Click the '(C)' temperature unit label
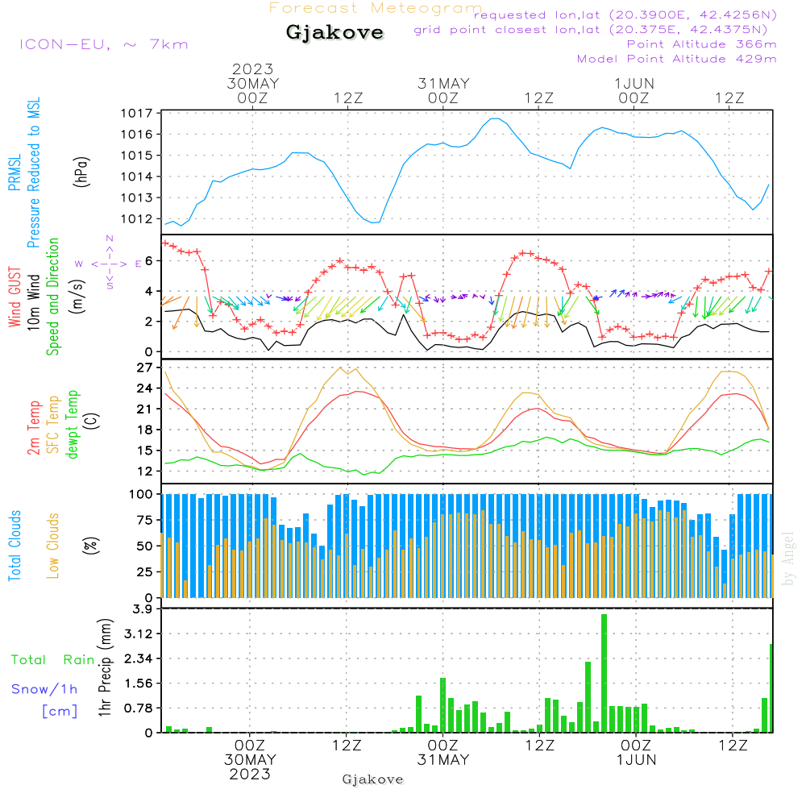The width and height of the screenshot is (806, 806). (x=92, y=421)
